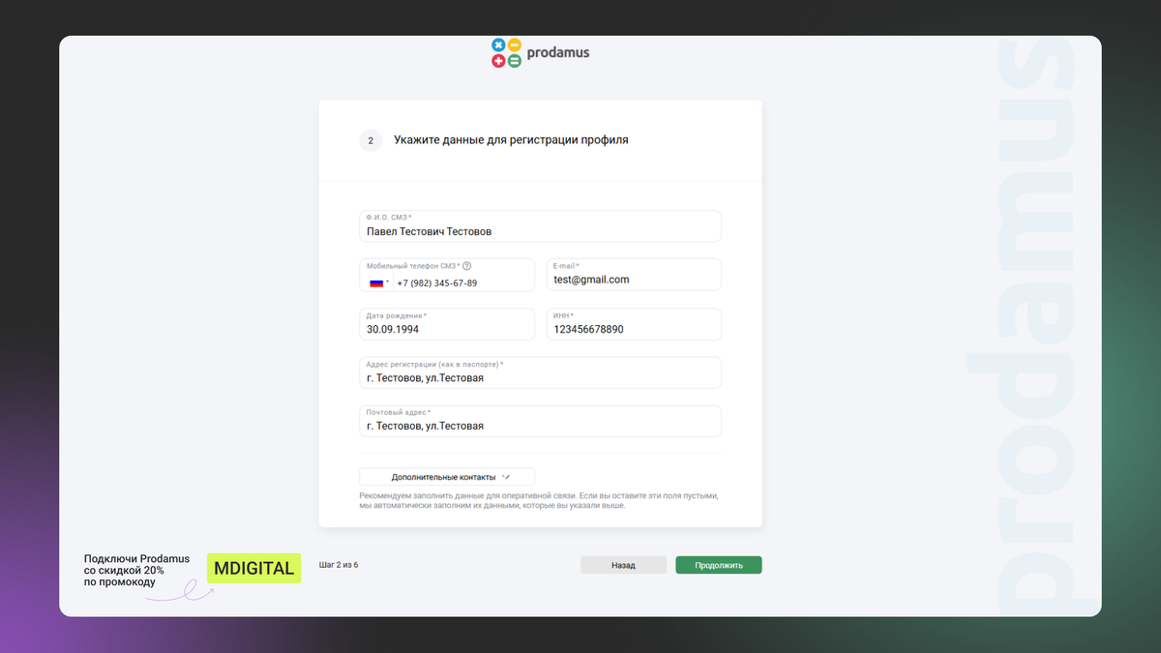Screen dimensions: 1161x653
Task: Select the Дата рождения field
Action: pyautogui.click(x=447, y=330)
